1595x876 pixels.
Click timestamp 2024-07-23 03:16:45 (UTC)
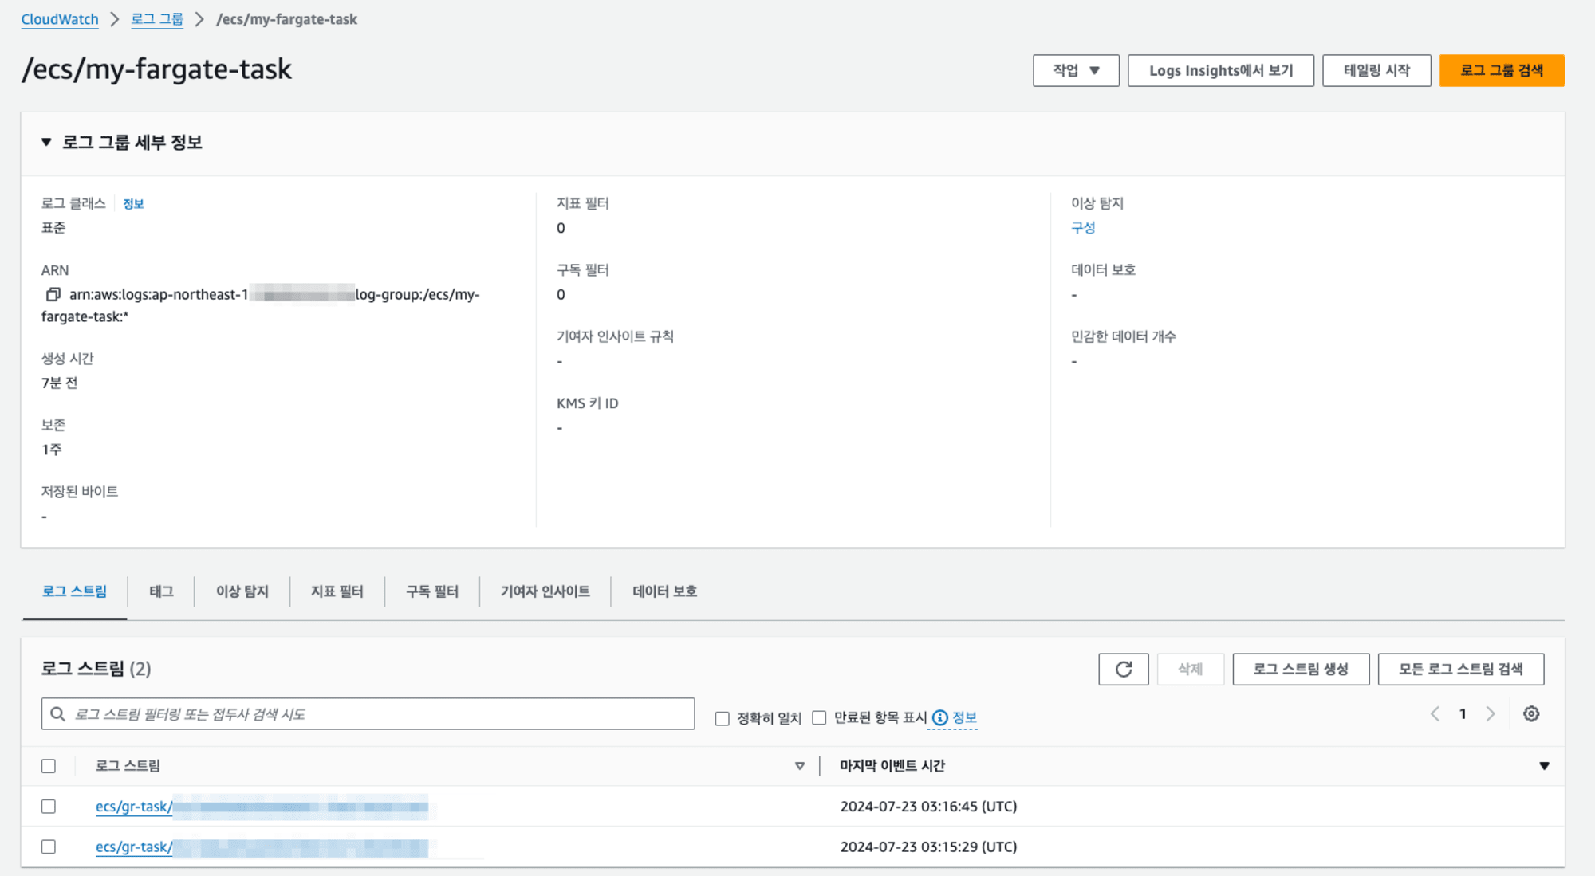click(928, 807)
